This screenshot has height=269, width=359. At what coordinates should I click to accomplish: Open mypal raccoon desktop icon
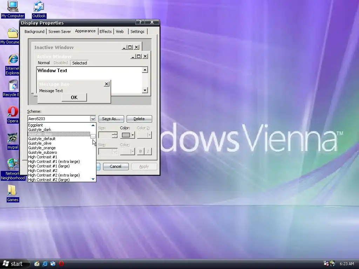pyautogui.click(x=13, y=141)
